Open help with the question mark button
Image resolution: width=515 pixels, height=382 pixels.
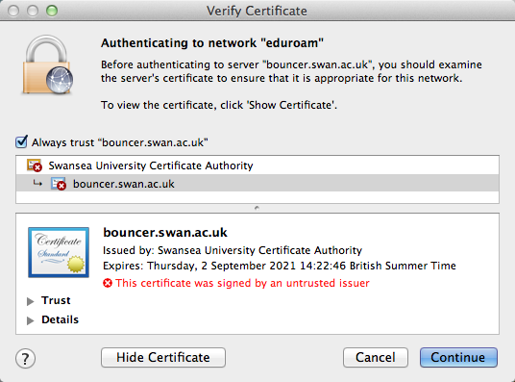pyautogui.click(x=25, y=358)
